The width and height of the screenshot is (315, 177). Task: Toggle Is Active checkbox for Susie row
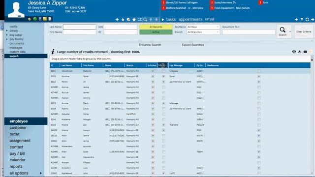point(153,77)
